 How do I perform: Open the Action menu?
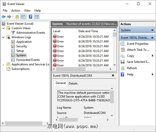click(x=16, y=11)
